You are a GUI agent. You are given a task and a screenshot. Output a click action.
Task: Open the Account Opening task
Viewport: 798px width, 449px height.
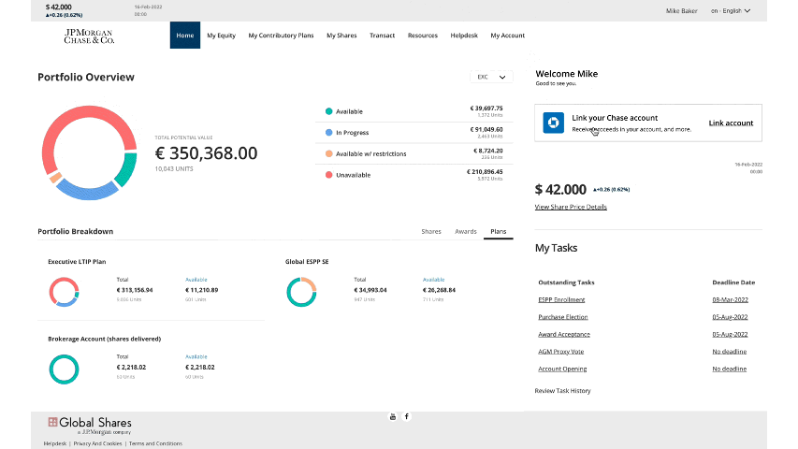coord(562,369)
